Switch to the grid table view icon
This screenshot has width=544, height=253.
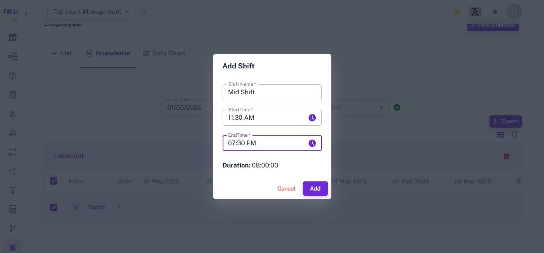pyautogui.click(x=501, y=135)
